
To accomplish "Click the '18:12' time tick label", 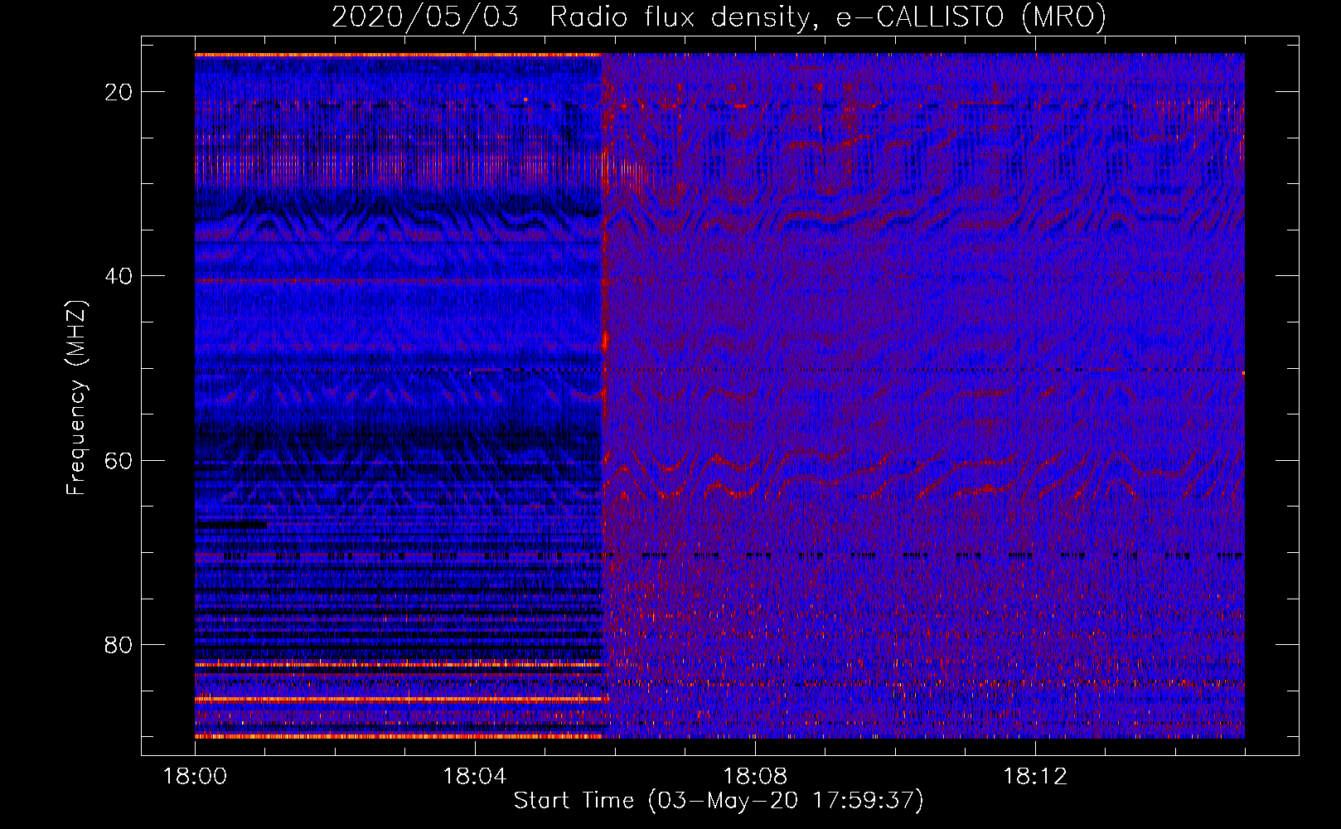I will point(1035,777).
